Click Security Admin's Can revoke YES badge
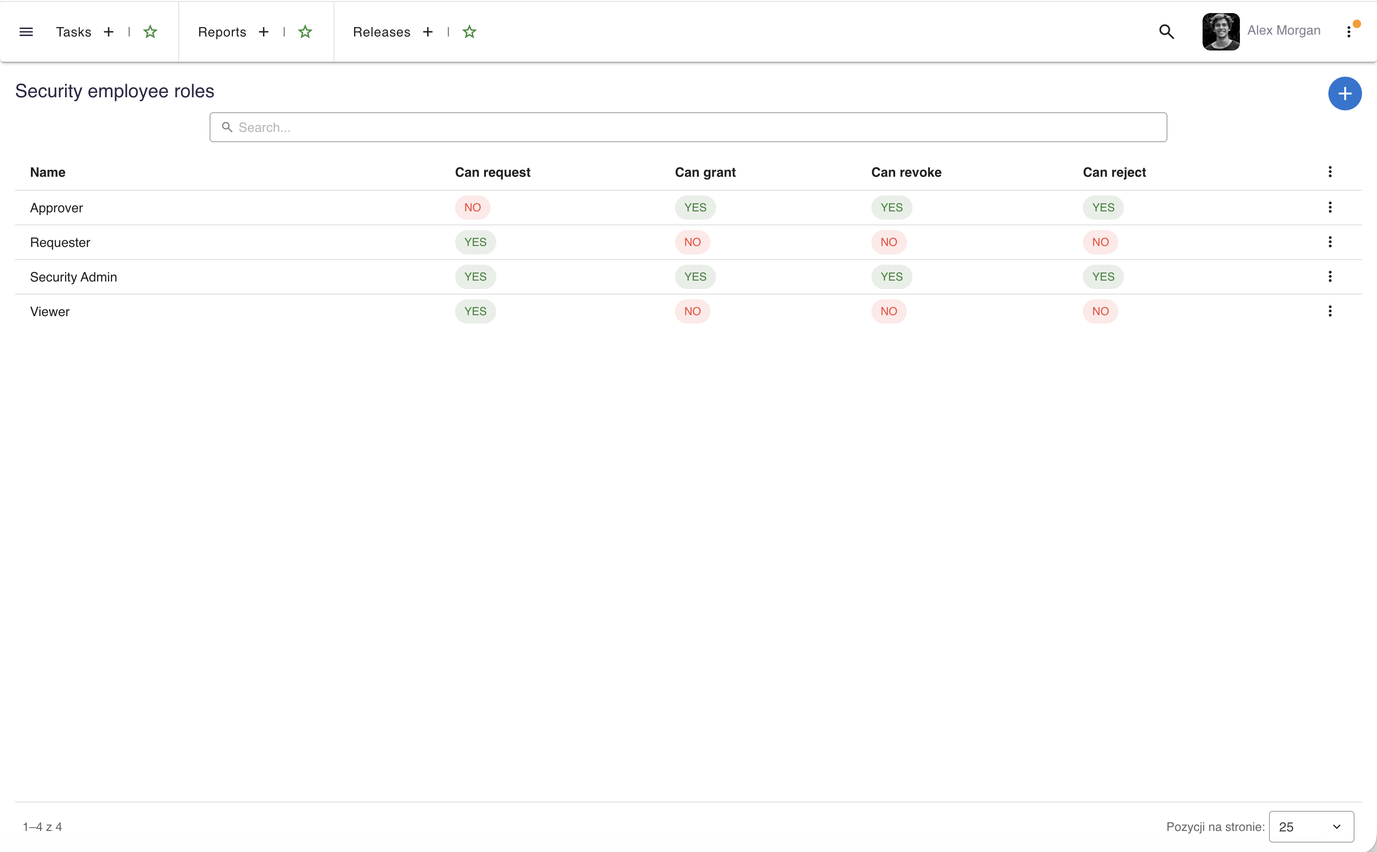The image size is (1377, 852). pos(891,277)
